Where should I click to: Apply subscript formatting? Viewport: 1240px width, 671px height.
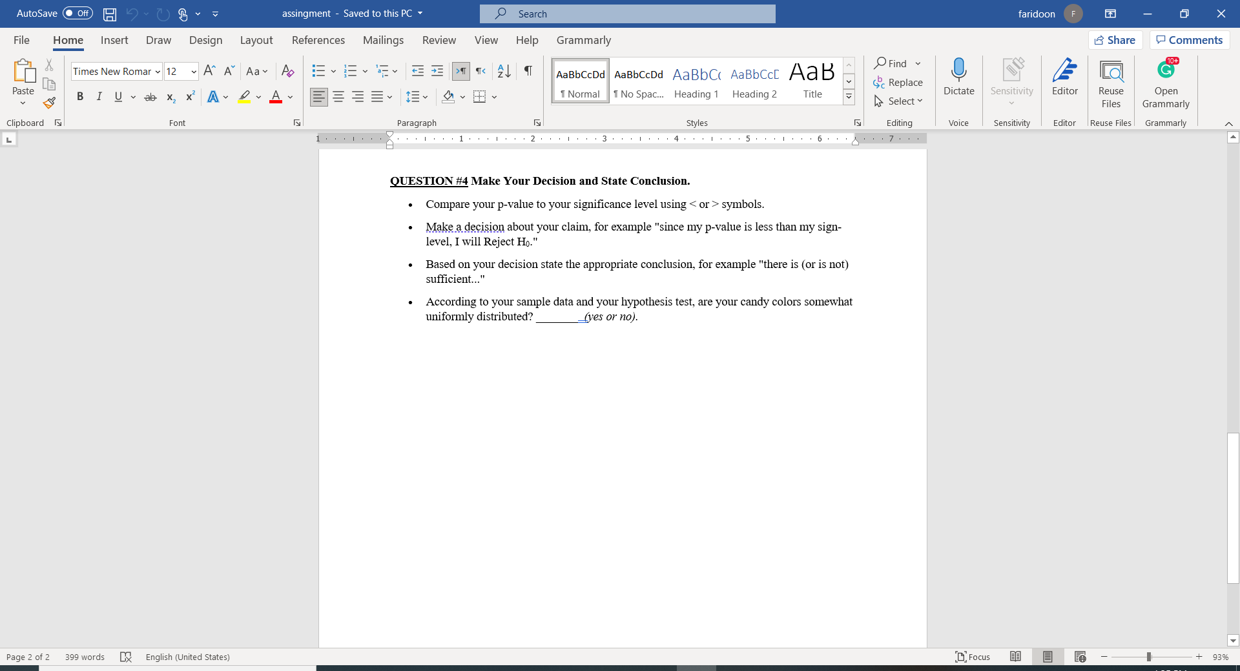pos(170,97)
